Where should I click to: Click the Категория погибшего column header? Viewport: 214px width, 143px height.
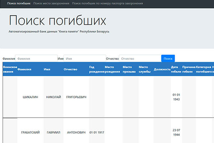click(204, 69)
